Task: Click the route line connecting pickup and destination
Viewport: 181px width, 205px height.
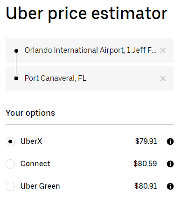Action: (16, 64)
